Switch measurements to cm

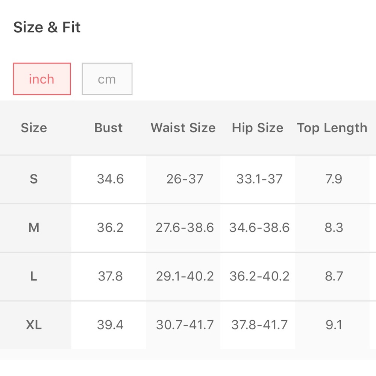(x=107, y=79)
